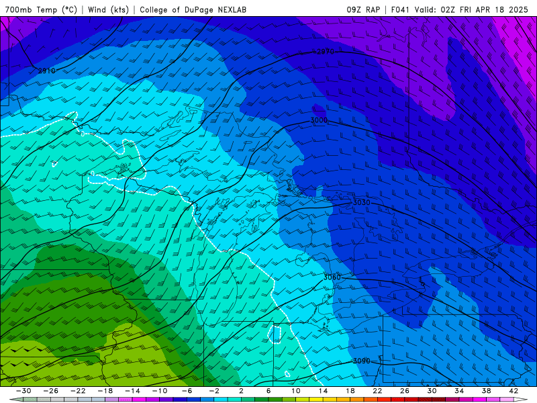This screenshot has width=537, height=403.
Task: Click the 3060 height contour label
Action: pos(332,277)
